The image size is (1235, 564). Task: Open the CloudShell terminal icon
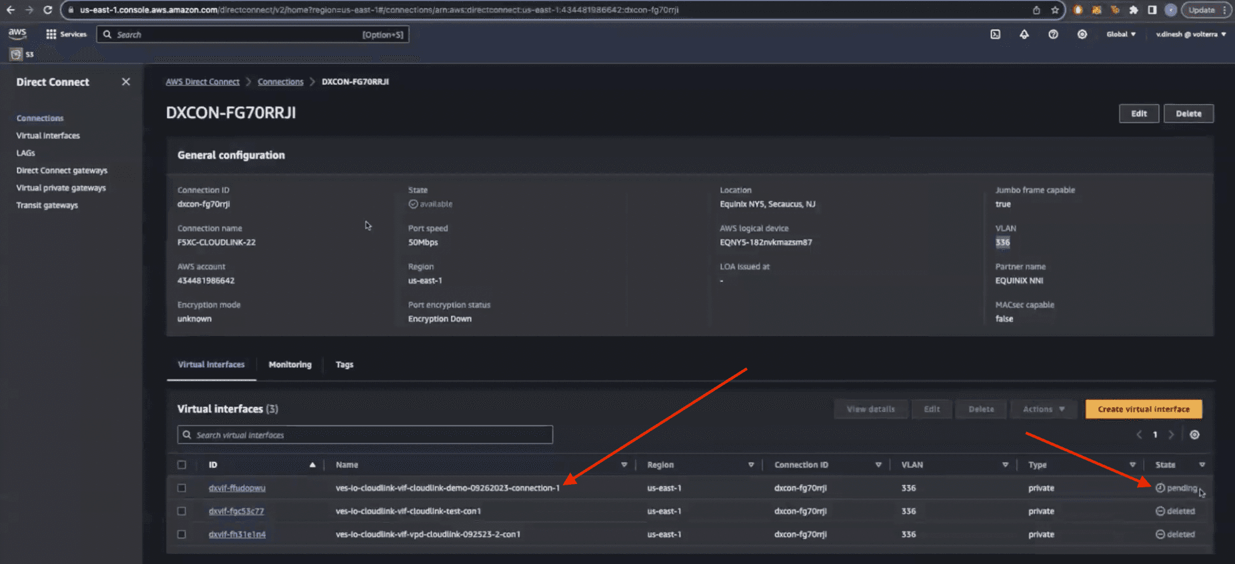pos(995,34)
